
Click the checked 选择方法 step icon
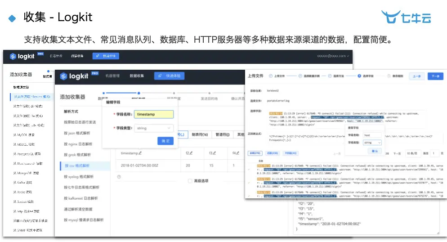pyautogui.click(x=330, y=76)
